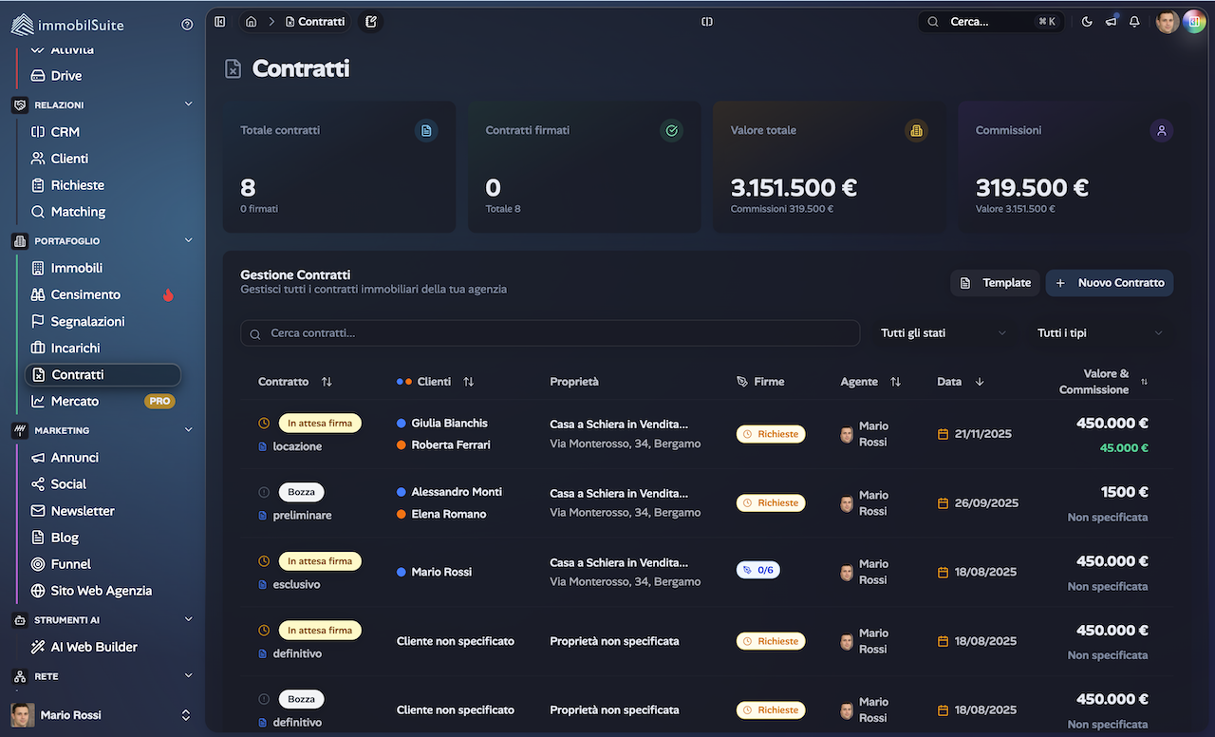Expand the Mario Rossi account switcher
Image resolution: width=1215 pixels, height=737 pixels.
coord(186,715)
